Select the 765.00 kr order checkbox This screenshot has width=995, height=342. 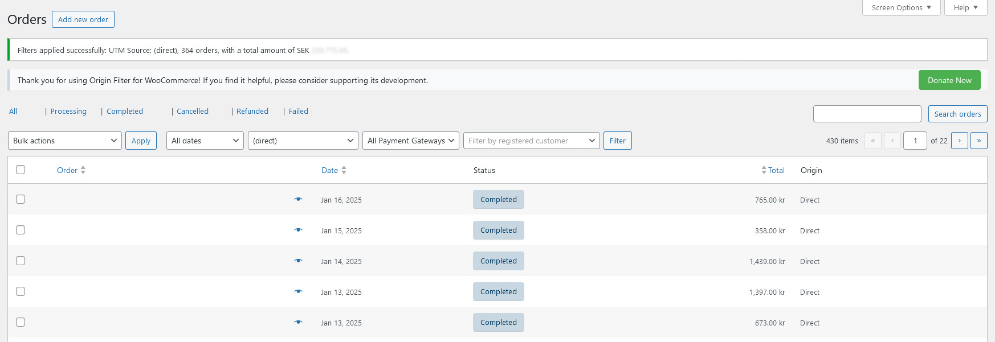(21, 199)
